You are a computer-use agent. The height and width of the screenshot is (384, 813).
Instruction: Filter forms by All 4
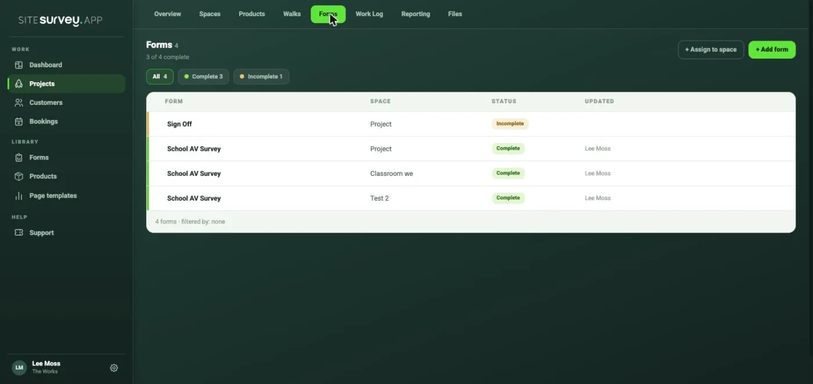point(160,77)
